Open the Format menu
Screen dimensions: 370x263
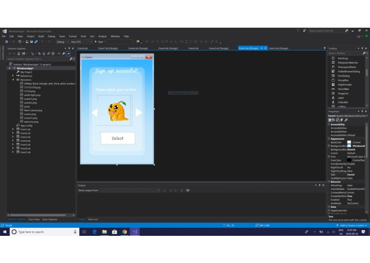(x=73, y=36)
